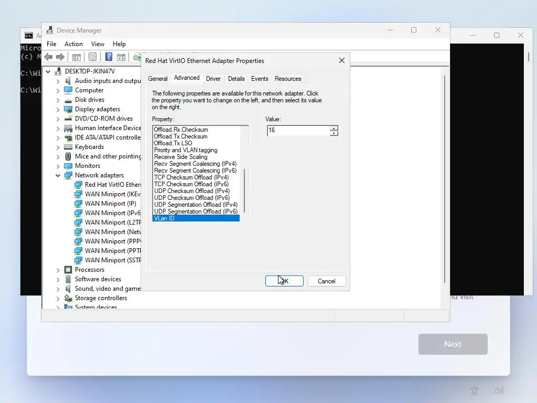537x403 pixels.
Task: Click the Command Prompt window icon behind
Action: [x=29, y=35]
